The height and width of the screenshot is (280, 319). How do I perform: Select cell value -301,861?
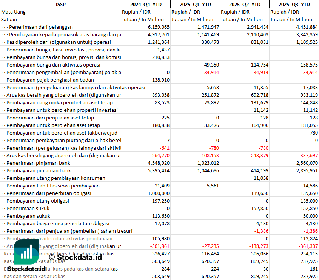pos(160,246)
